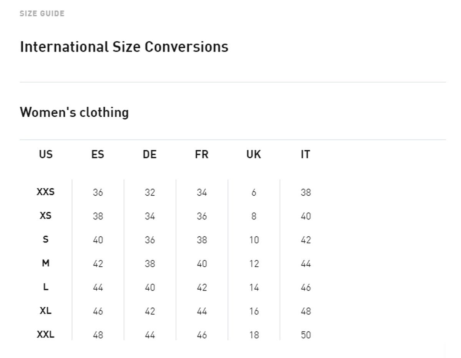Click the UK size 6 cell
The width and height of the screenshot is (461, 358).
tap(254, 193)
